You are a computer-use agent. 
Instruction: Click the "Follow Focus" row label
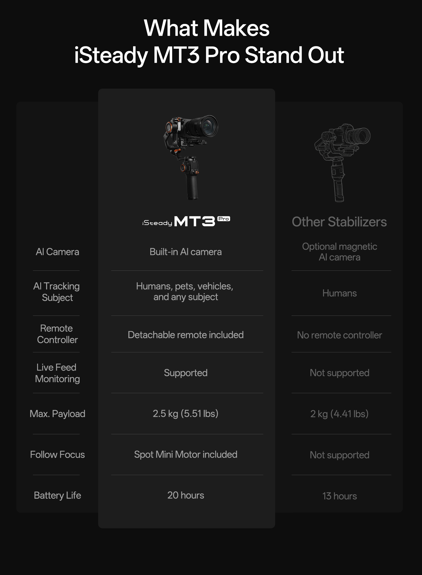57,455
